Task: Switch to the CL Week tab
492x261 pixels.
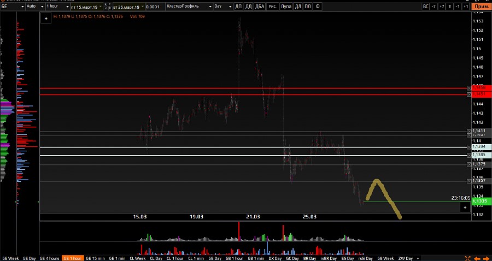Action: pos(137,258)
